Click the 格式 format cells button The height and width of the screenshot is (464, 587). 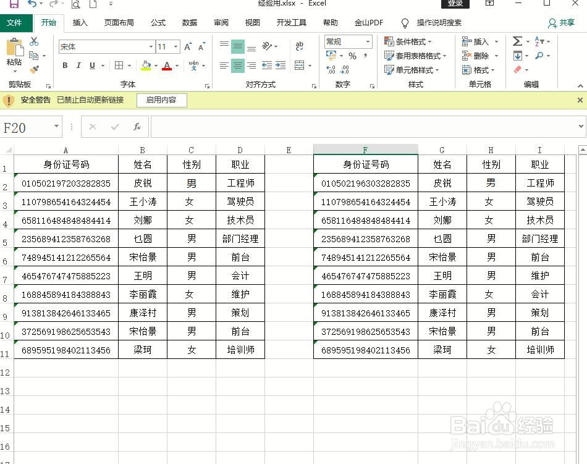tap(478, 70)
